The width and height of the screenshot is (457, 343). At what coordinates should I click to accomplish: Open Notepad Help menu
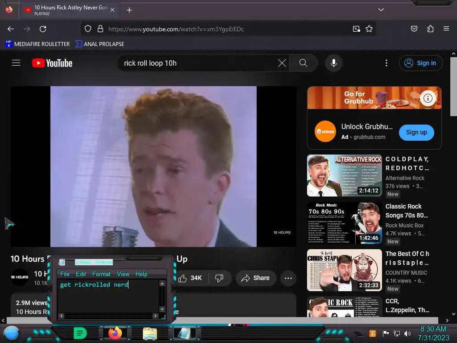(141, 274)
